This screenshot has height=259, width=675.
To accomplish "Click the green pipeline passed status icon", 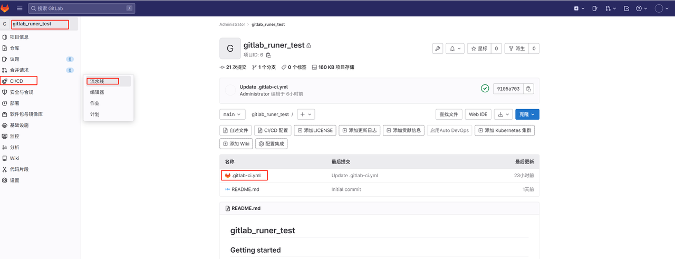I will (485, 89).
